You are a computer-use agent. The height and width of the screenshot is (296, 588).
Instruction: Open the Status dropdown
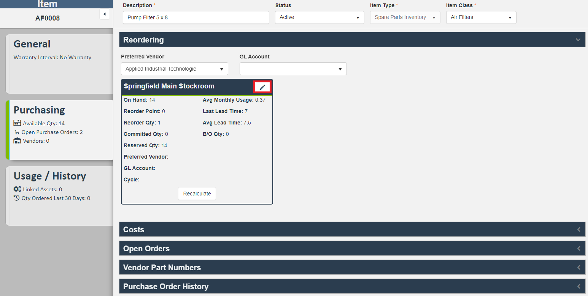[x=357, y=17]
